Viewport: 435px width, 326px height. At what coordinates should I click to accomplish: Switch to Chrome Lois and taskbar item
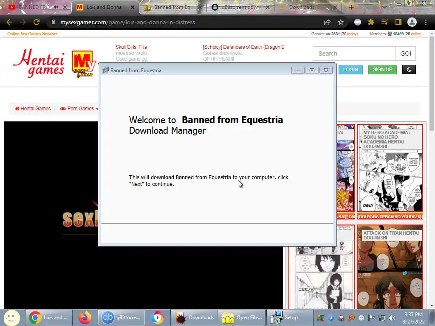(x=49, y=318)
